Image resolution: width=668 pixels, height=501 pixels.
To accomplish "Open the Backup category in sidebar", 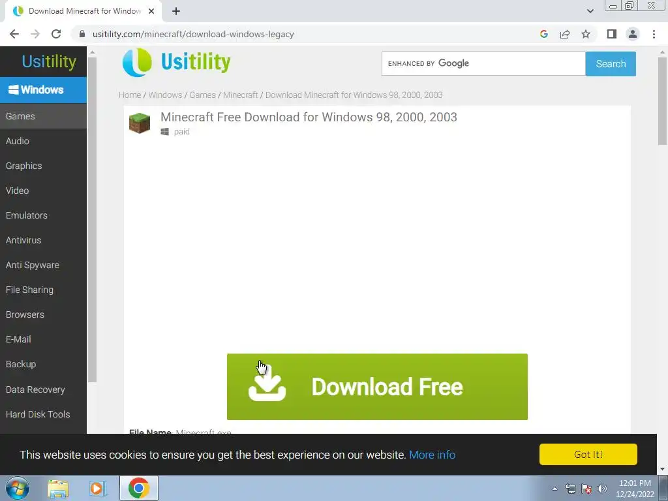I will [43, 364].
